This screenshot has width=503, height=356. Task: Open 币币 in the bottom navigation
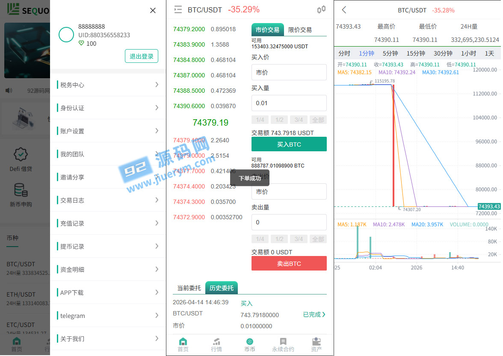click(250, 345)
